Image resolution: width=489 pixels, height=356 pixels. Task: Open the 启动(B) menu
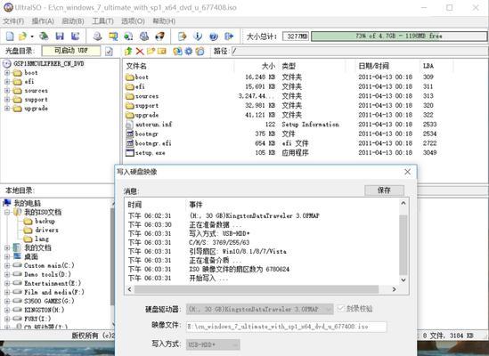73,21
